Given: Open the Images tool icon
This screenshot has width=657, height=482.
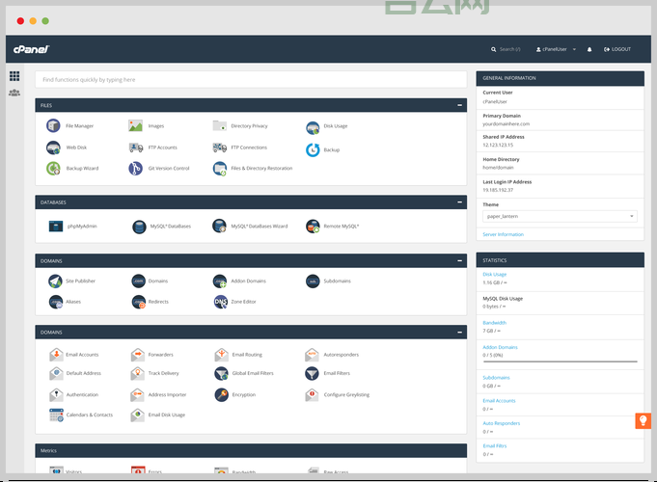Looking at the screenshot, I should coord(135,125).
